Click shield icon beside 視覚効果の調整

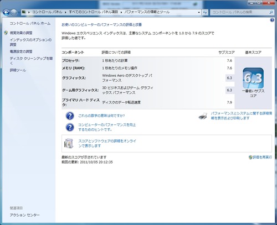(6, 33)
